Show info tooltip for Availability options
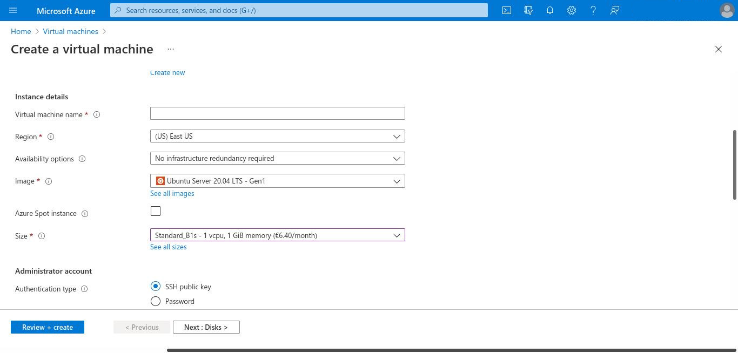 point(82,159)
